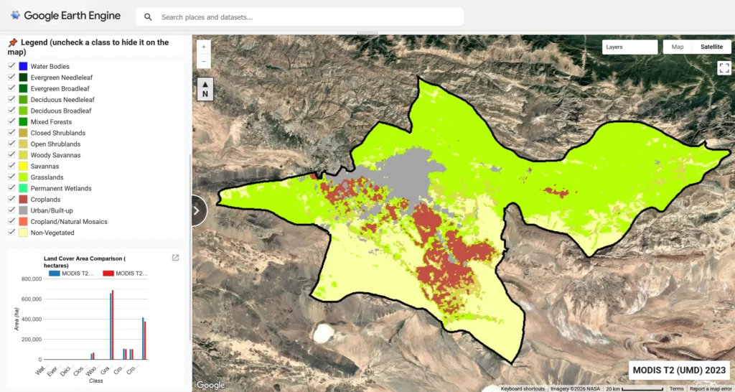Click the Savannas label
The image size is (735, 392).
coord(45,166)
